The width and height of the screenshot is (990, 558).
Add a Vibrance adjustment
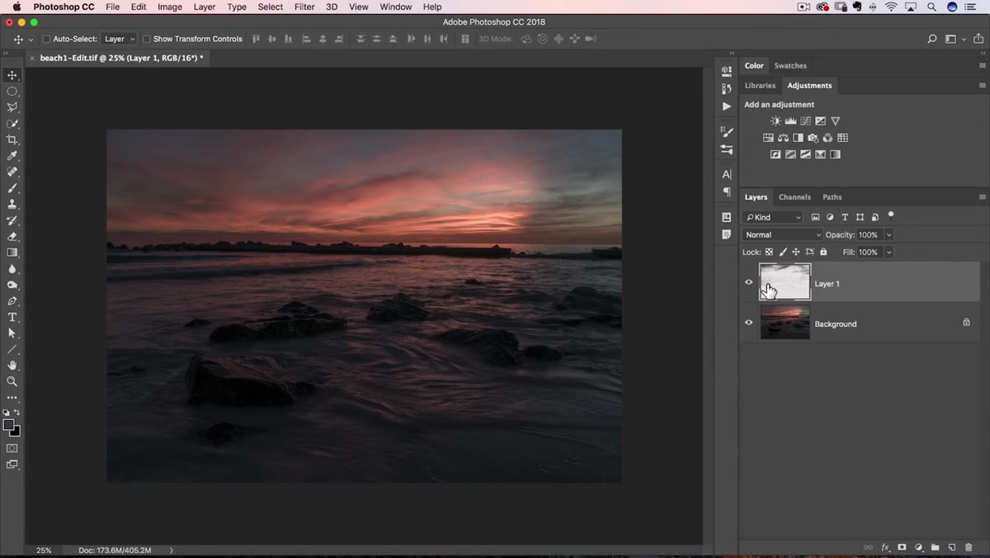pyautogui.click(x=835, y=121)
